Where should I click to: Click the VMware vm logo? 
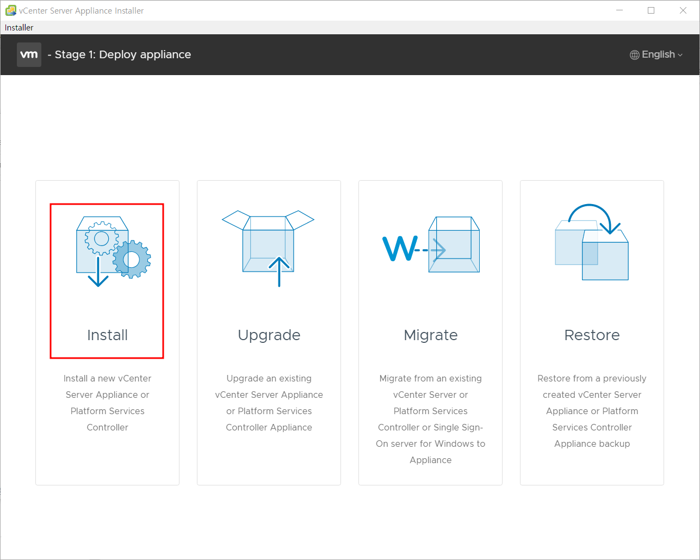[29, 54]
